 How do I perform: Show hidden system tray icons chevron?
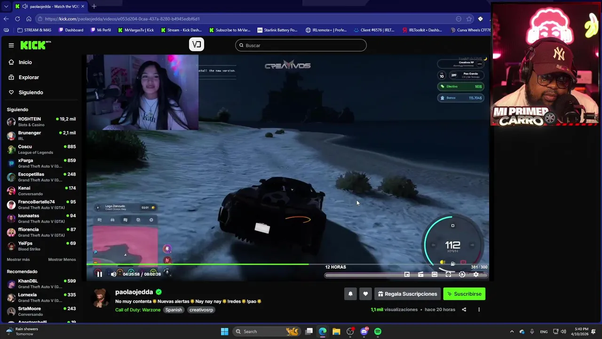[x=512, y=331]
